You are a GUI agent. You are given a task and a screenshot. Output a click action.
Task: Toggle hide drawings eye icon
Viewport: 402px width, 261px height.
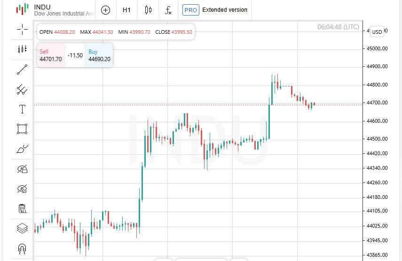(22, 169)
